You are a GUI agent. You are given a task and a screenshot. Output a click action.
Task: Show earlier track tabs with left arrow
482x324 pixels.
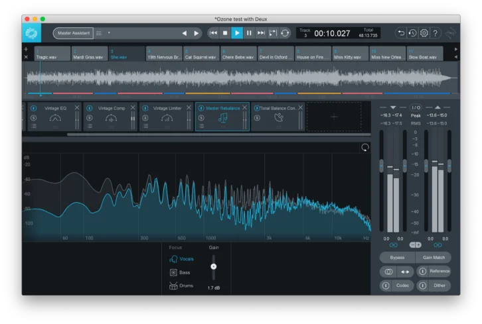[x=456, y=57]
